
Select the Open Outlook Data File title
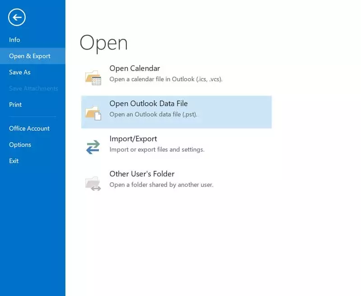148,104
